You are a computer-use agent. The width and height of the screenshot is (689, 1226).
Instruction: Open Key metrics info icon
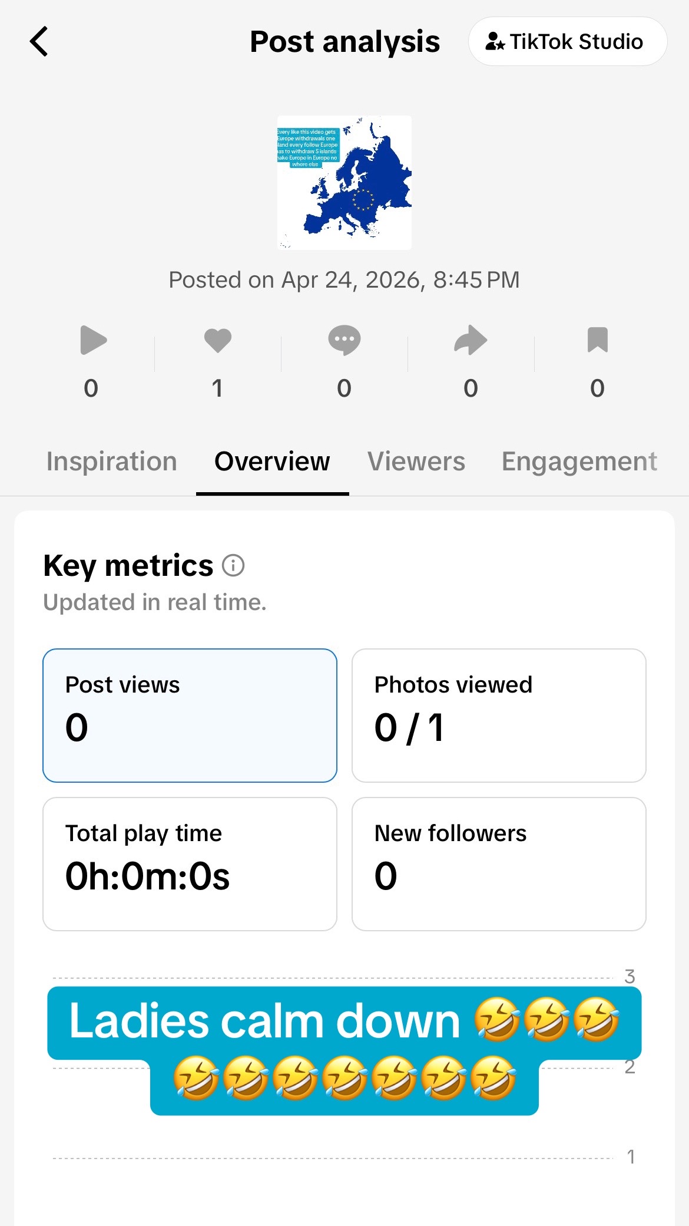coord(233,566)
